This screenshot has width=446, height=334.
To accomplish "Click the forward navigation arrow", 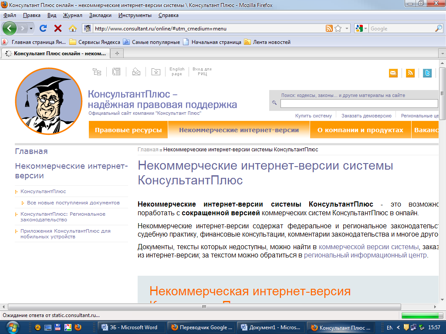I will pos(22,28).
